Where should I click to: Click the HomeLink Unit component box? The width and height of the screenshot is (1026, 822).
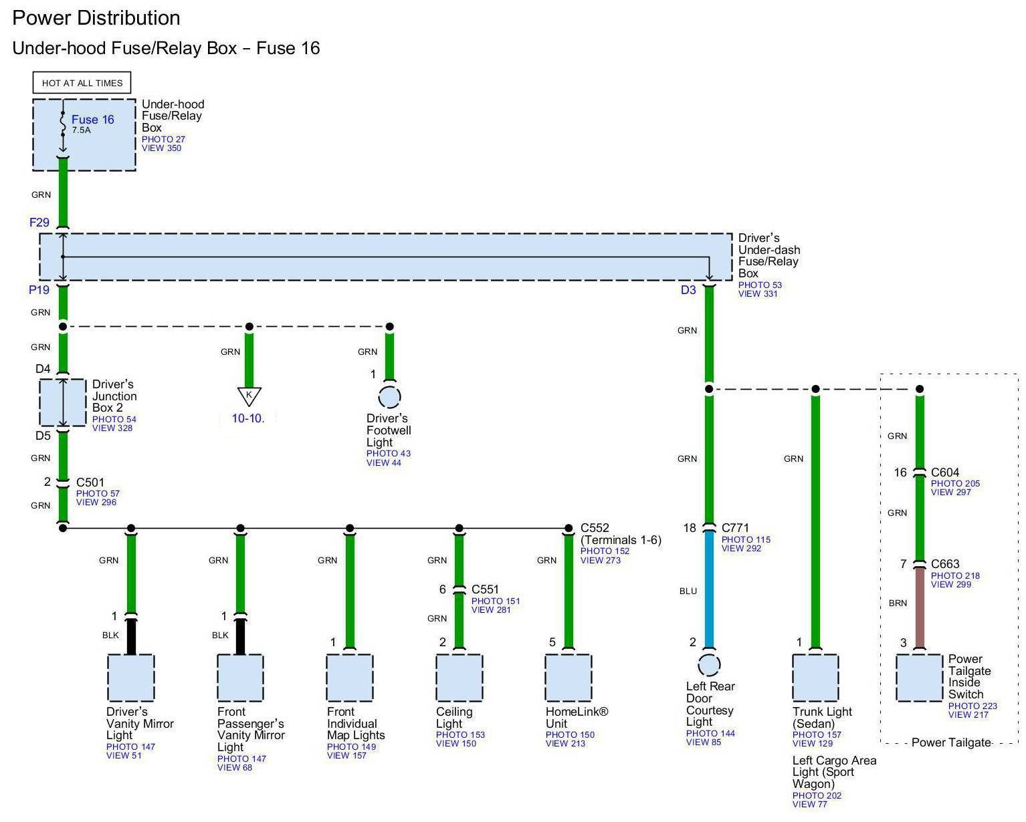568,678
